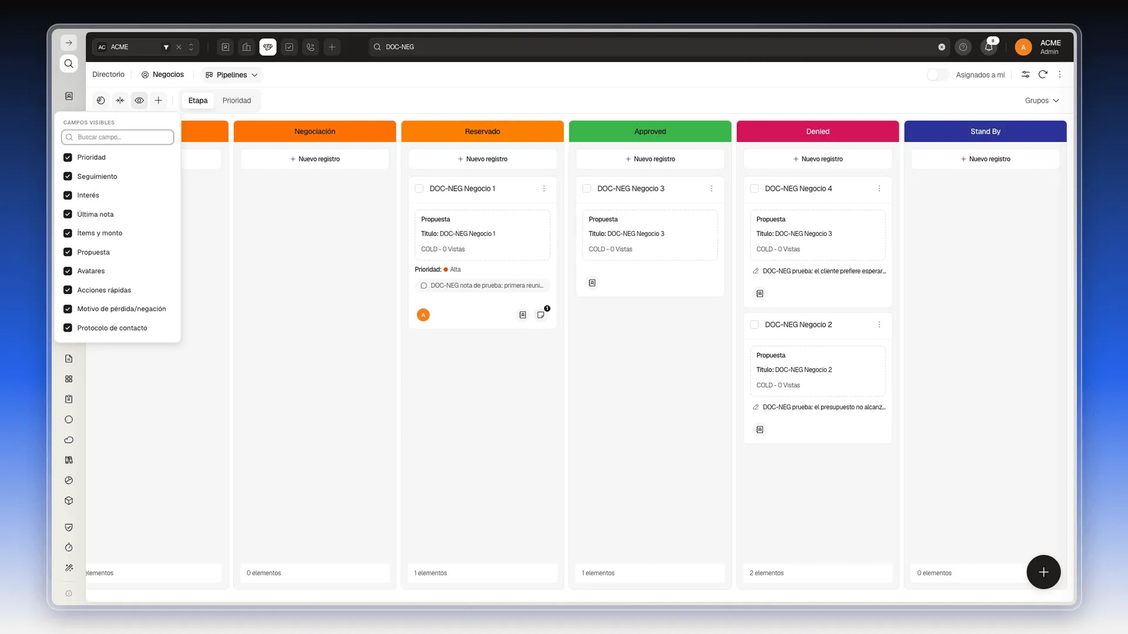Uncheck the Última nota field checkbox
1128x634 pixels.
tap(68, 214)
